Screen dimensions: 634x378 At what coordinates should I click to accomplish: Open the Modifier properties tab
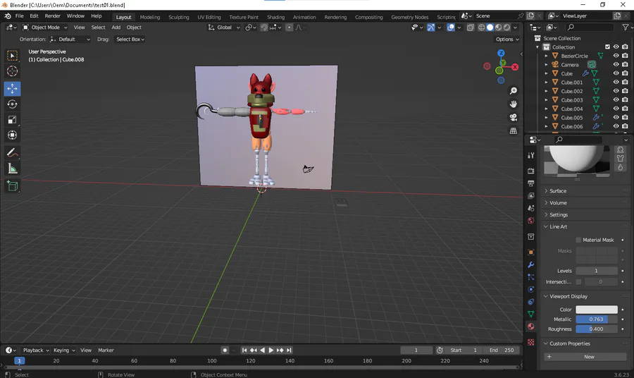click(531, 264)
